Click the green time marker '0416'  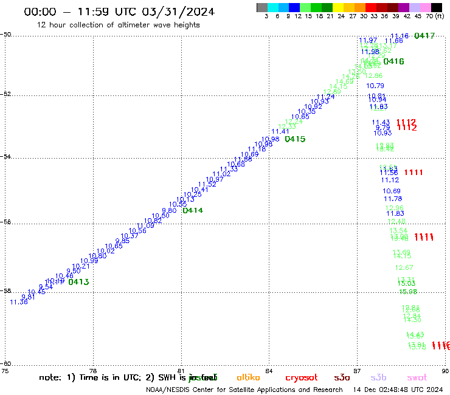[394, 61]
